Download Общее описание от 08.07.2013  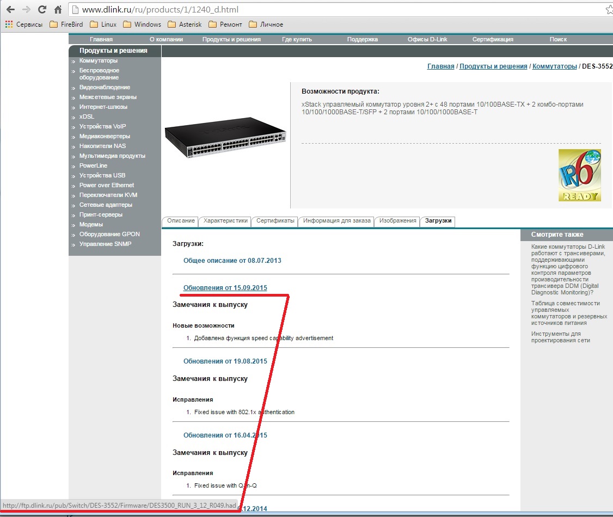(232, 261)
